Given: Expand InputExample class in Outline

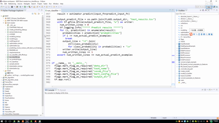Looking at the screenshot, I should tap(177, 44).
